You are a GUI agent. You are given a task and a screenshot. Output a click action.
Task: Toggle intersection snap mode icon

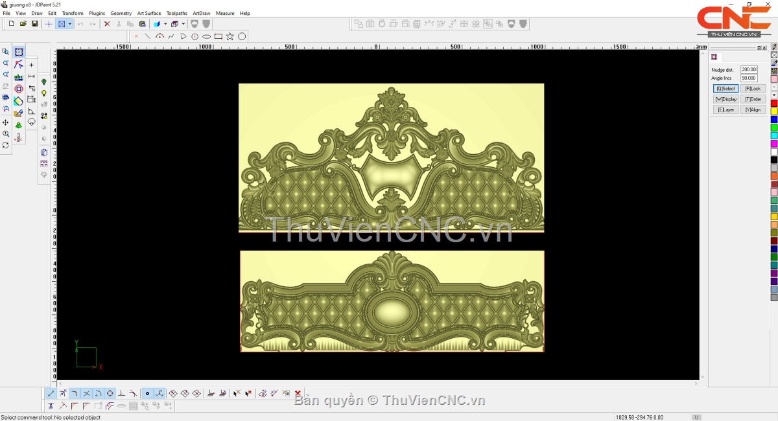click(x=87, y=393)
